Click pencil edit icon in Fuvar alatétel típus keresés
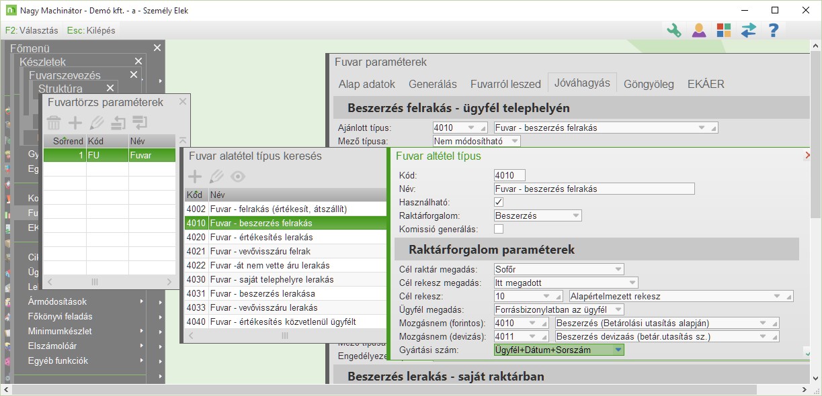The height and width of the screenshot is (396, 822). coord(216,177)
